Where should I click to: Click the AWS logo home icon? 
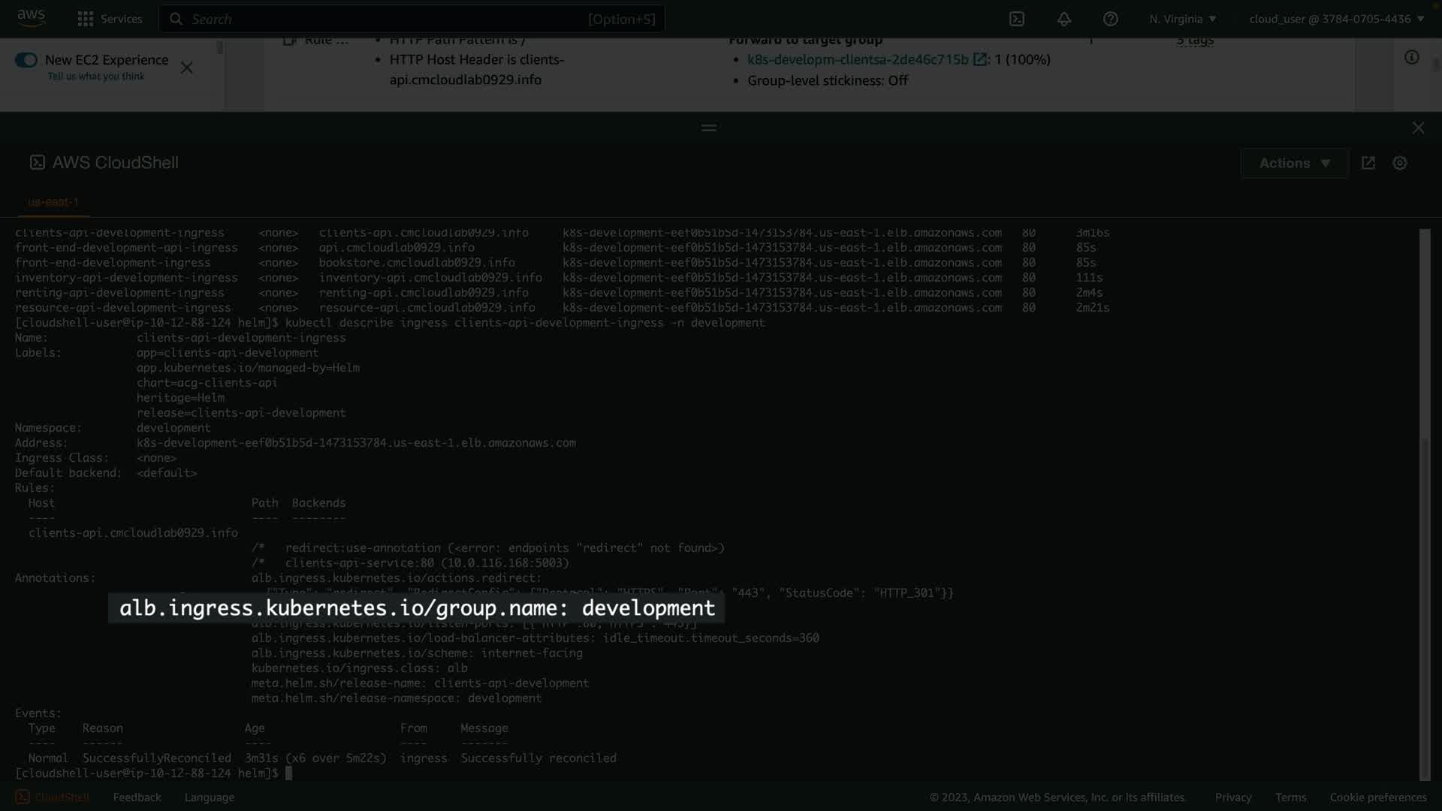[31, 18]
